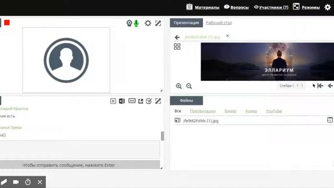Show Все files filter

click(x=177, y=111)
